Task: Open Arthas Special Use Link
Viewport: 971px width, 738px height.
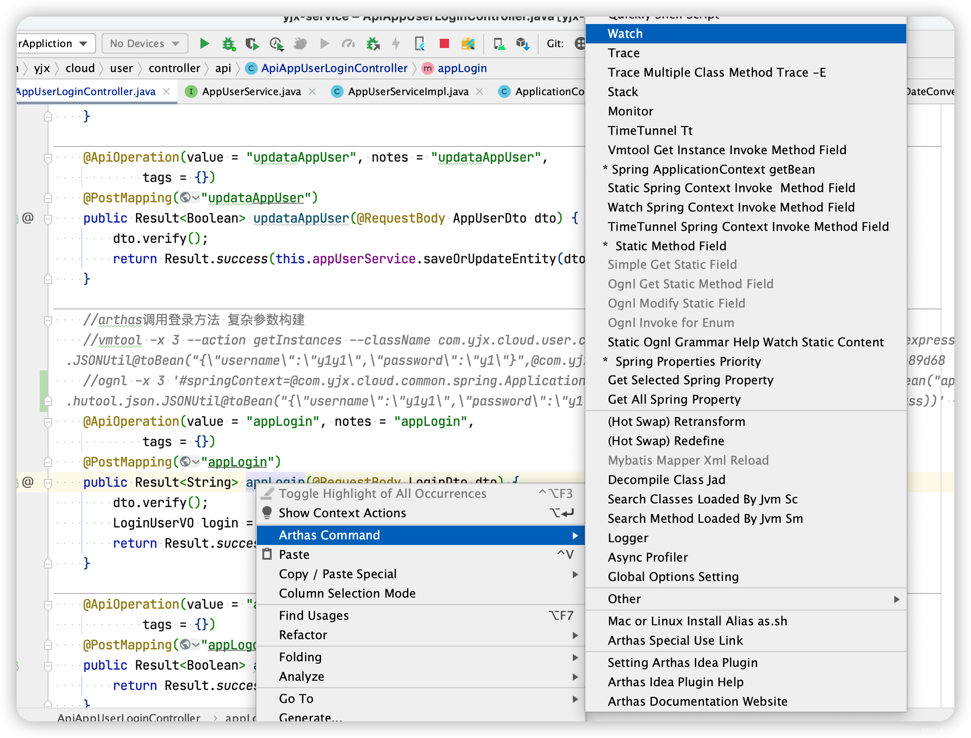Action: (746, 641)
